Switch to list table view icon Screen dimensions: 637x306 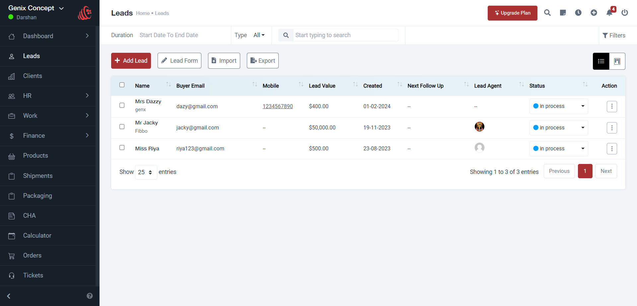click(601, 61)
